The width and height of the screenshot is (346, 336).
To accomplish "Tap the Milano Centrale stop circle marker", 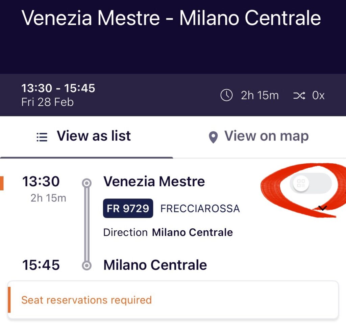I will point(87,266).
